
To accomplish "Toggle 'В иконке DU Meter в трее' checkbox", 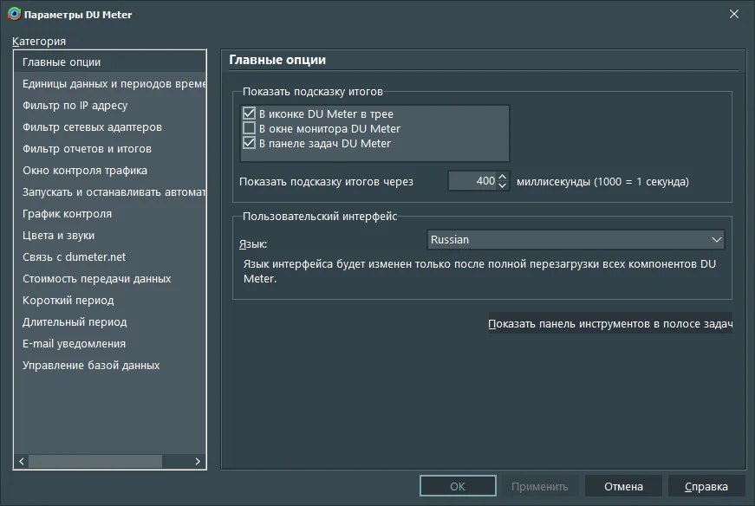I will click(250, 114).
